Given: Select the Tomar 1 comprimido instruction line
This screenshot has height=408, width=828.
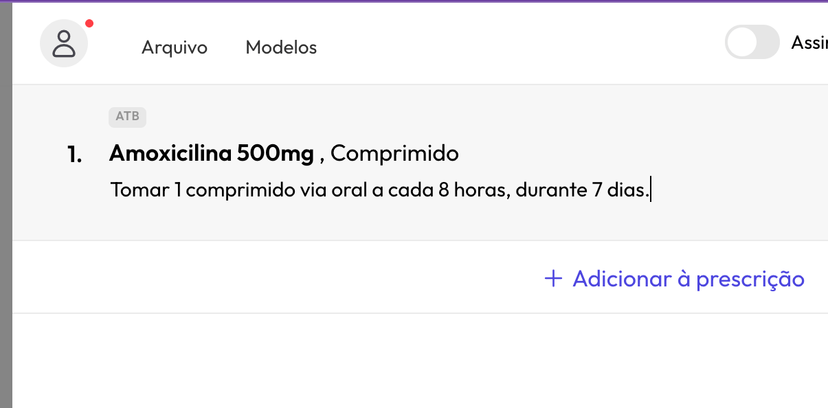Looking at the screenshot, I should 378,190.
